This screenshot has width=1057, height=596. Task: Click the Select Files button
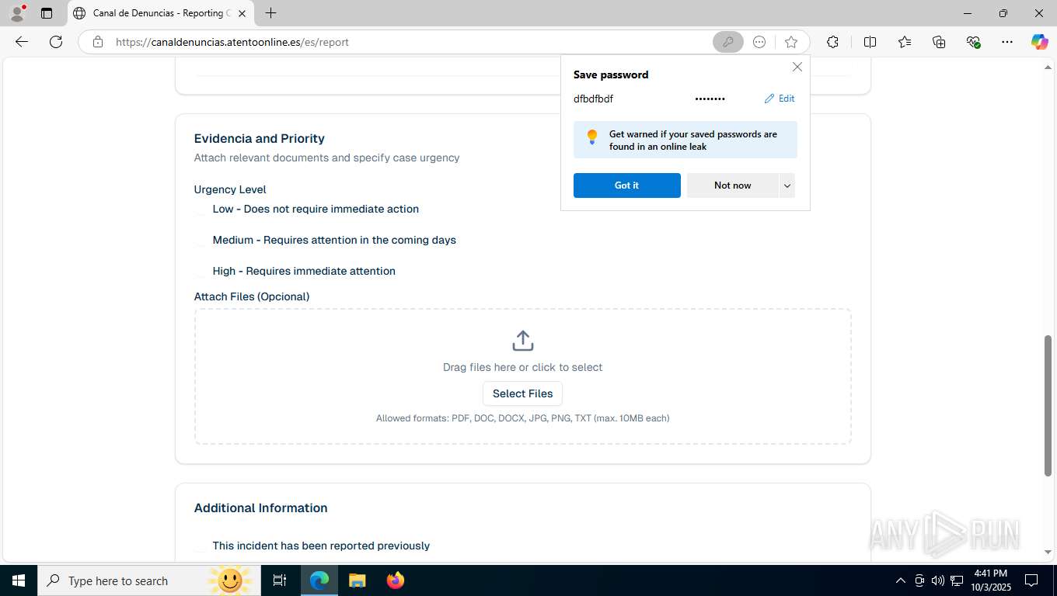tap(523, 393)
